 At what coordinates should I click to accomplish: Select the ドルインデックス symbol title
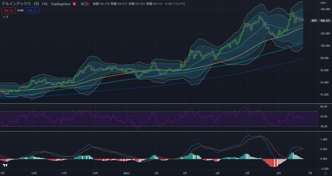click(15, 4)
